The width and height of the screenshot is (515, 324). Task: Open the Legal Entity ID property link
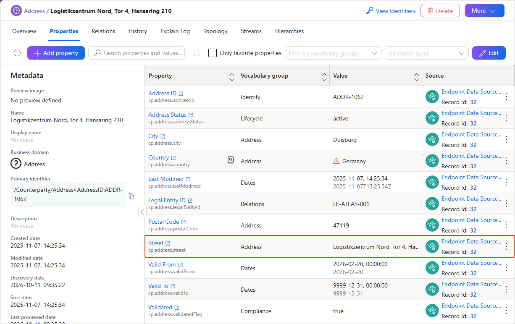pos(167,200)
